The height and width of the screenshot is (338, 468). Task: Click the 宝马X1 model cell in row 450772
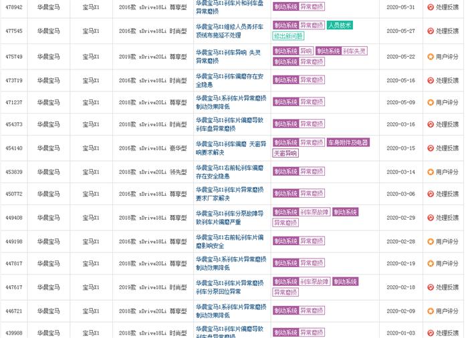91,194
